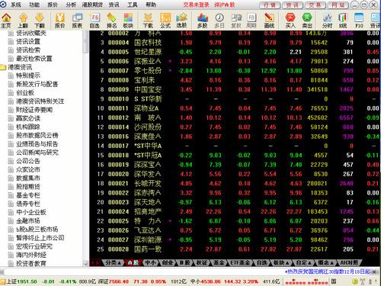The image size is (381, 286).
Task: Click the left sidebar vertical scrollbar
Action: [x=85, y=149]
